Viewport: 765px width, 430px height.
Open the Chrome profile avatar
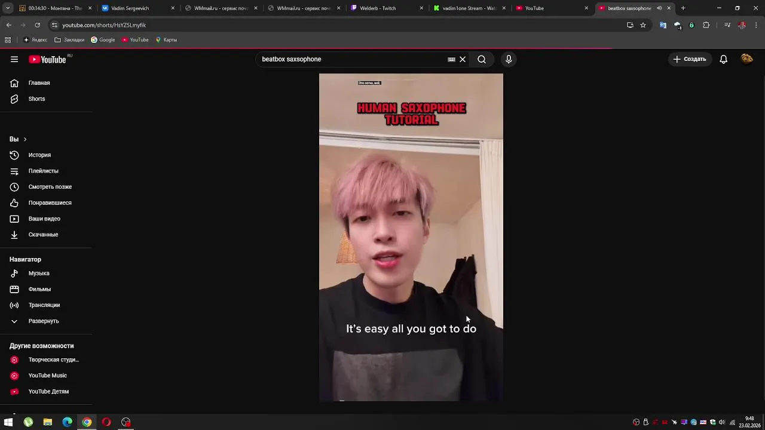coord(742,25)
